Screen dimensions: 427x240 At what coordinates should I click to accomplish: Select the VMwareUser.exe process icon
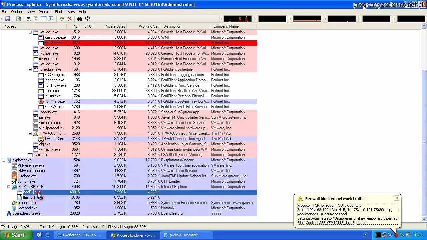click(14, 171)
